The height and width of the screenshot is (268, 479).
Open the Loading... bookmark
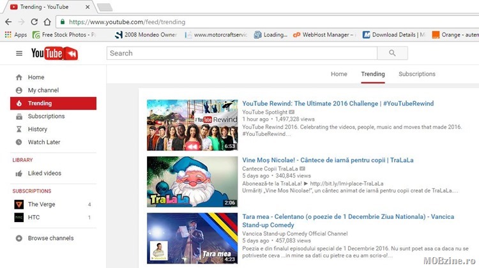[271, 35]
